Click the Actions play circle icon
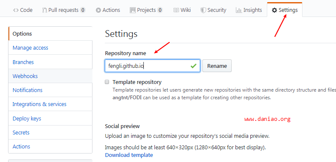The height and width of the screenshot is (162, 336). (98, 10)
